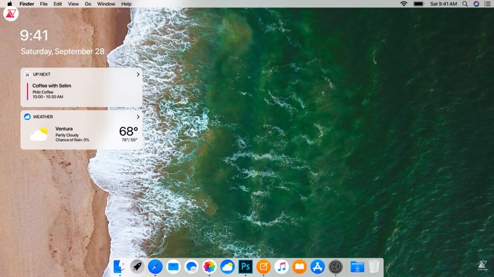Expand the Up Next widget chevron
The height and width of the screenshot is (277, 494).
pos(138,74)
